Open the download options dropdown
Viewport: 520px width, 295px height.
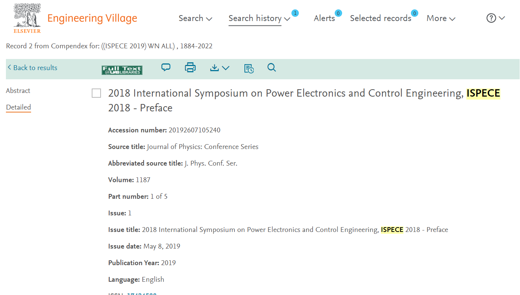tap(220, 68)
